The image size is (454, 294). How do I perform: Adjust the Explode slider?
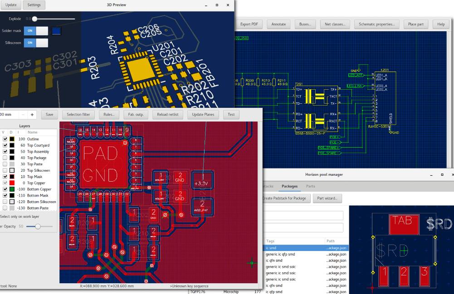pos(35,19)
